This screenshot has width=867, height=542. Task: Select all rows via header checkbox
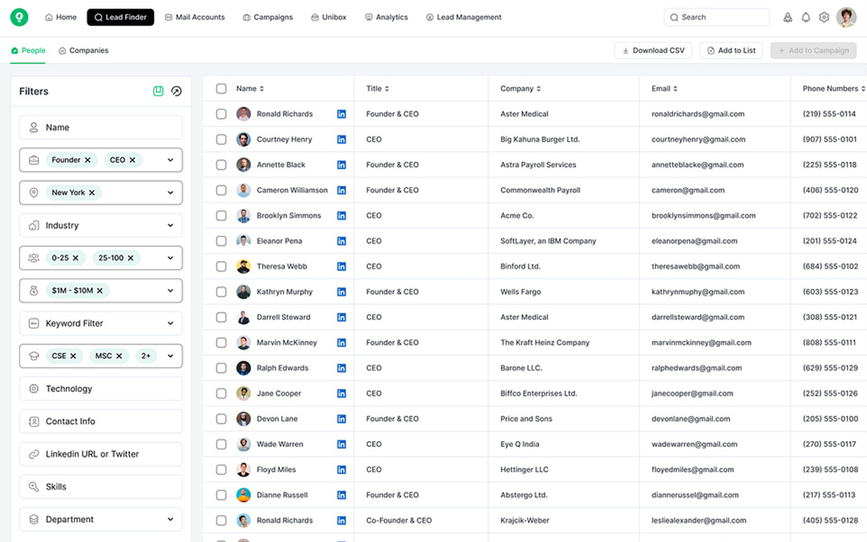[221, 88]
